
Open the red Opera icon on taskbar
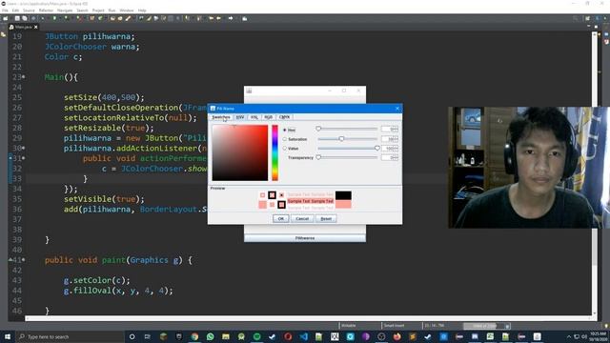click(x=288, y=336)
